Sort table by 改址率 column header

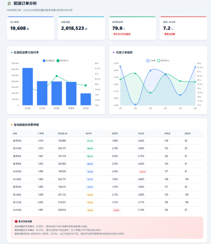pos(141,134)
